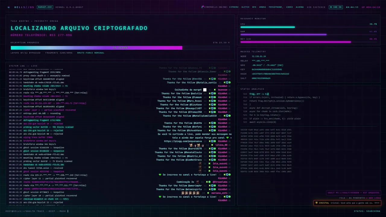
Task: Click log line 'dns tunnel 3376B.onion :: resolved'
Action: (x=43, y=168)
